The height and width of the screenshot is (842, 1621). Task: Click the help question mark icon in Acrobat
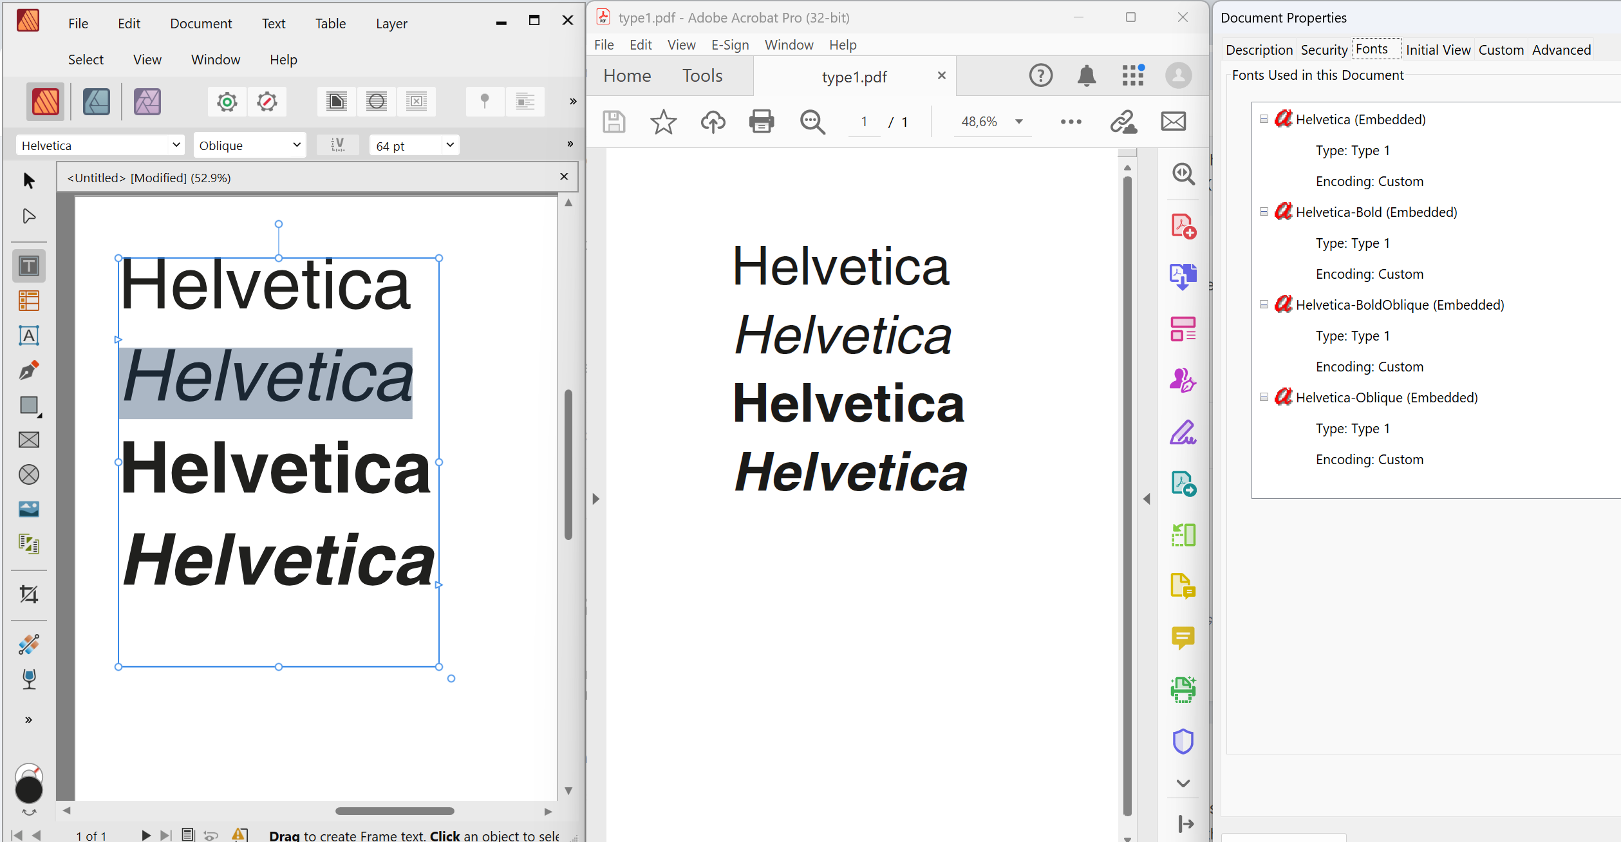1041,76
